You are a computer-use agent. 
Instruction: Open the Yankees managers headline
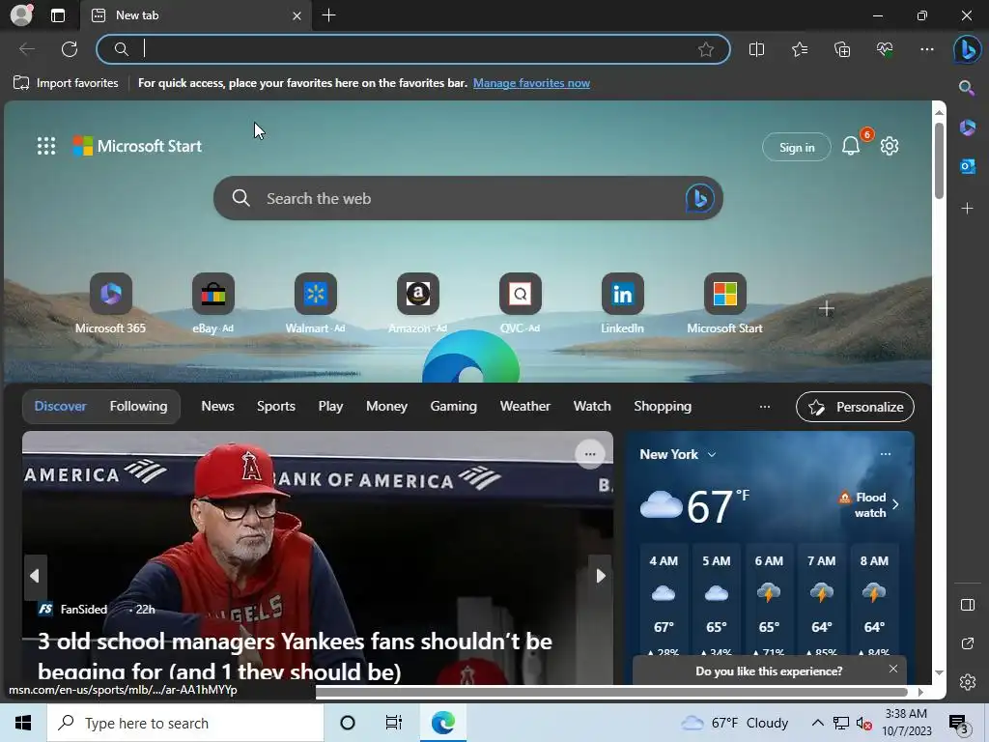pos(295,656)
